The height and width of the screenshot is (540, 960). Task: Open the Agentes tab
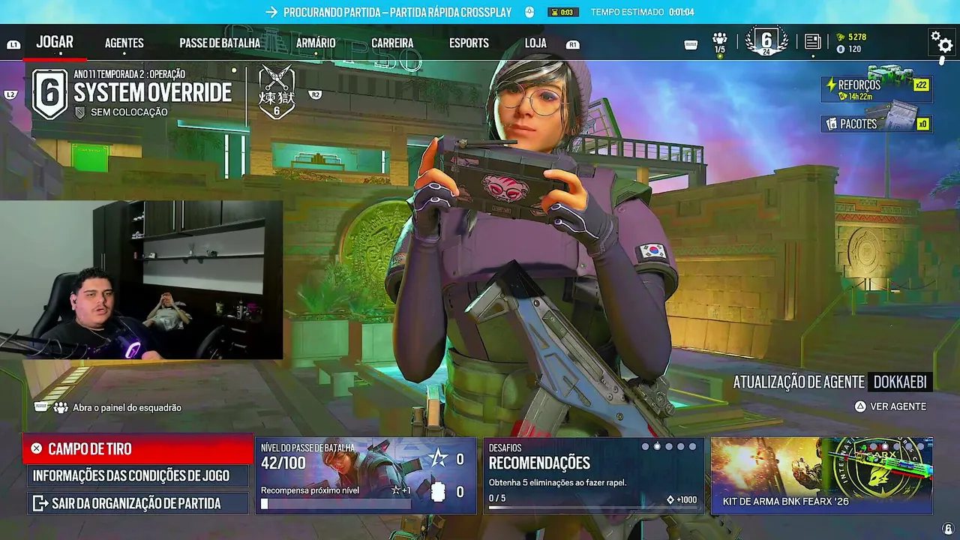124,43
